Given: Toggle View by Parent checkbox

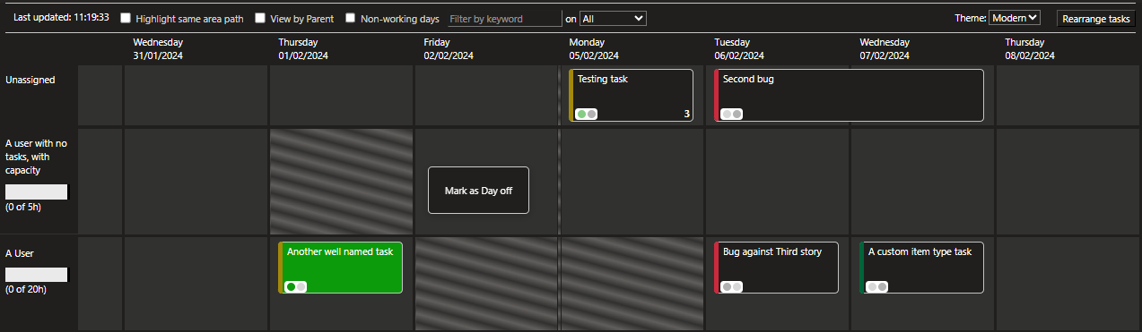Looking at the screenshot, I should click(x=260, y=18).
